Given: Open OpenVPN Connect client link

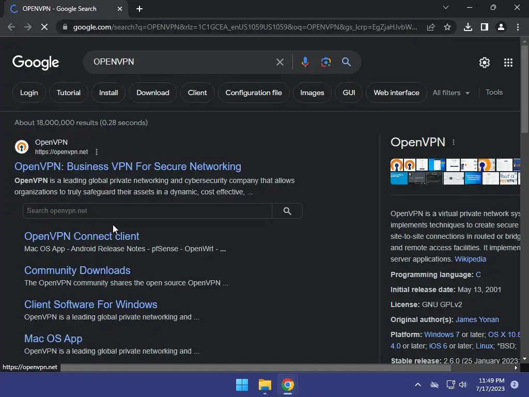Looking at the screenshot, I should (x=82, y=236).
